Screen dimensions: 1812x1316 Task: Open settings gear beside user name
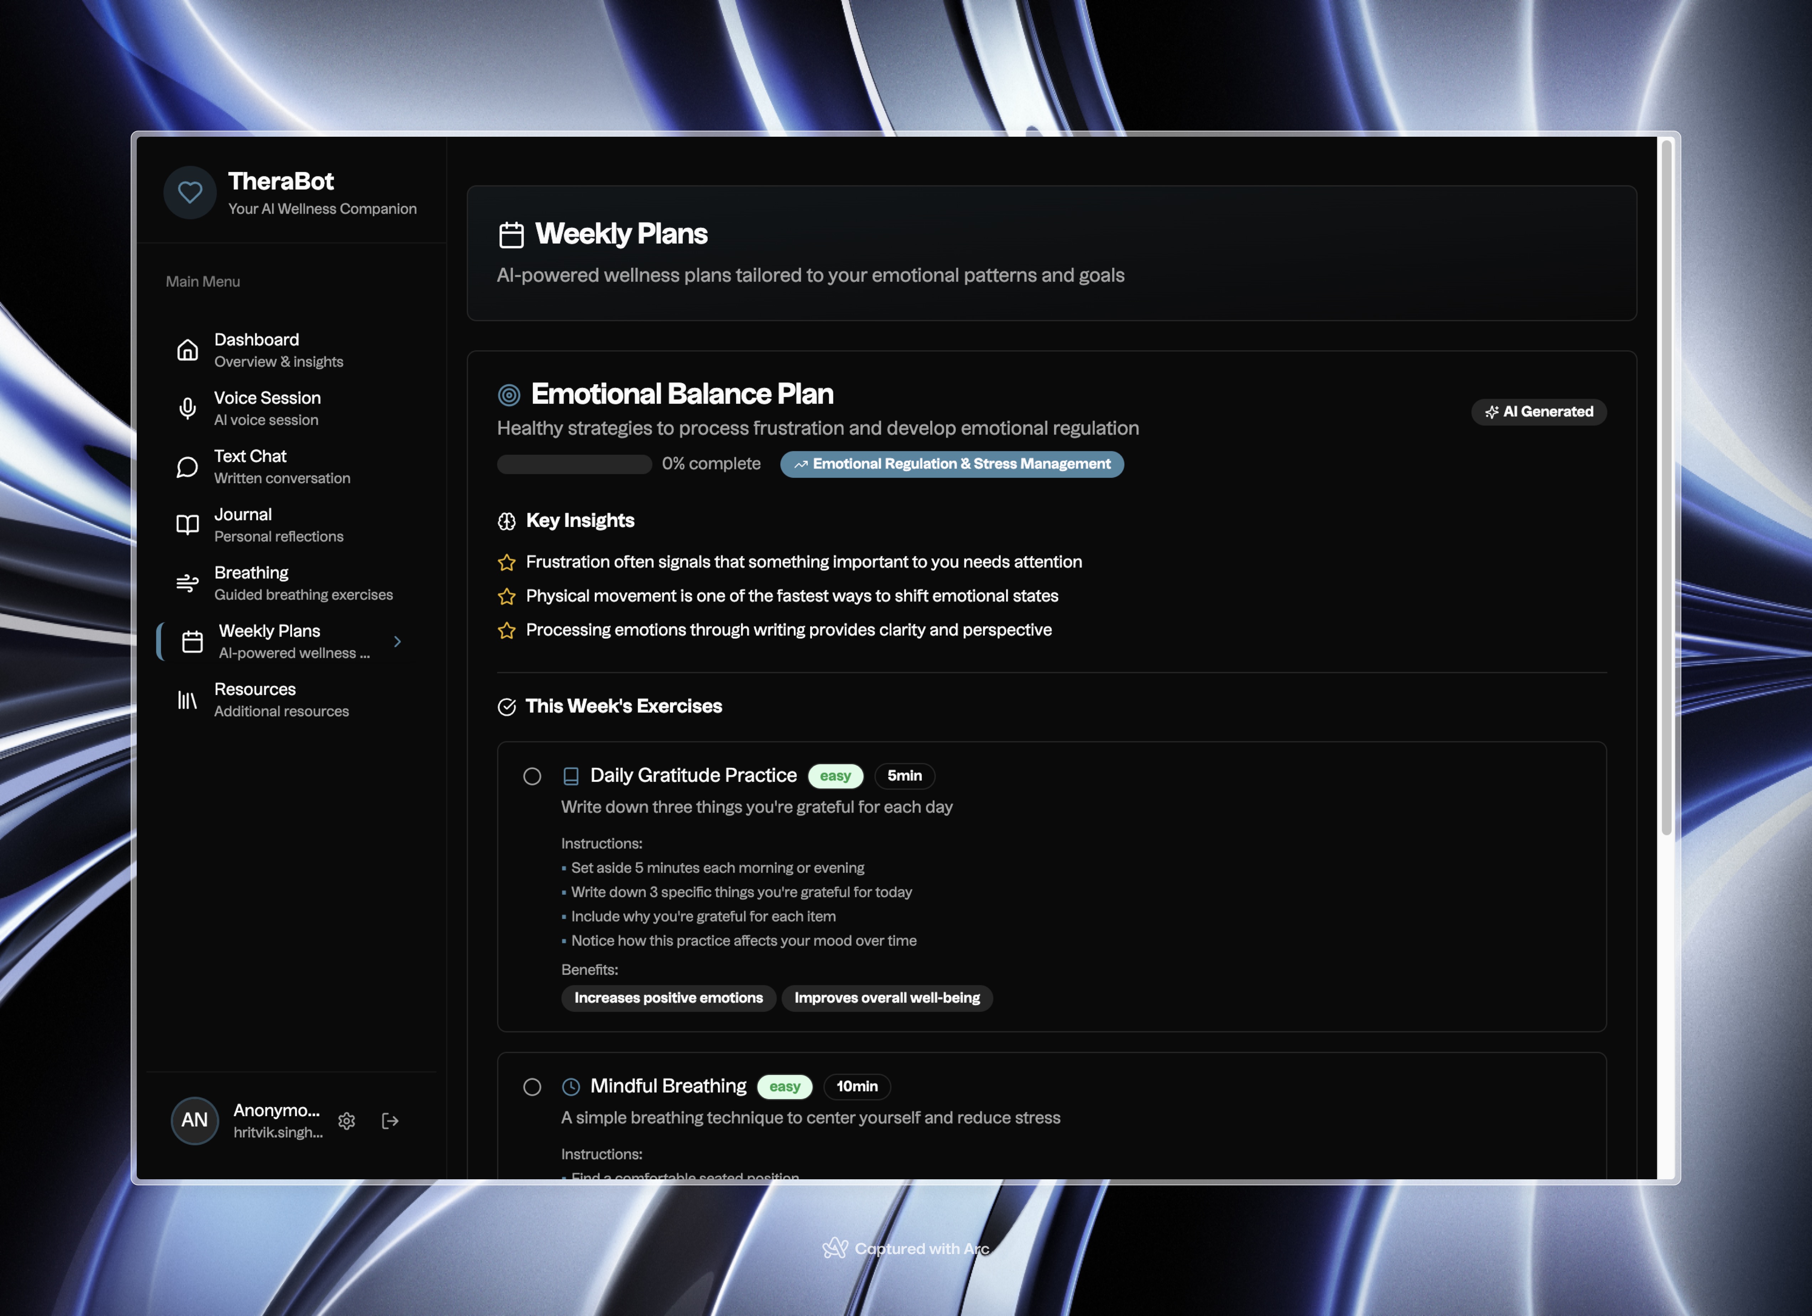(347, 1121)
